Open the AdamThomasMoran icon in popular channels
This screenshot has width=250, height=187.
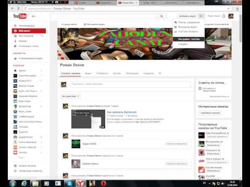202,135
